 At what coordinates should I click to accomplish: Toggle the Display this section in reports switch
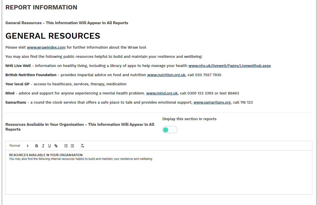[170, 130]
